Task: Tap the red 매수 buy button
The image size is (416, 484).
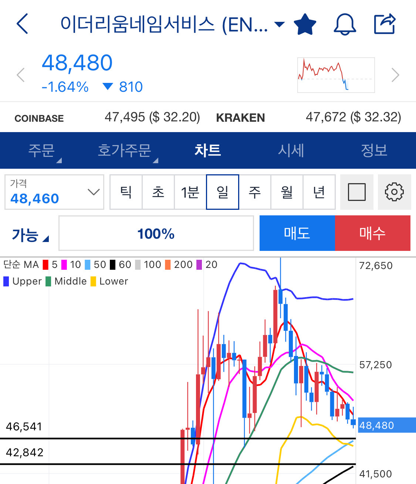Action: pyautogui.click(x=373, y=233)
